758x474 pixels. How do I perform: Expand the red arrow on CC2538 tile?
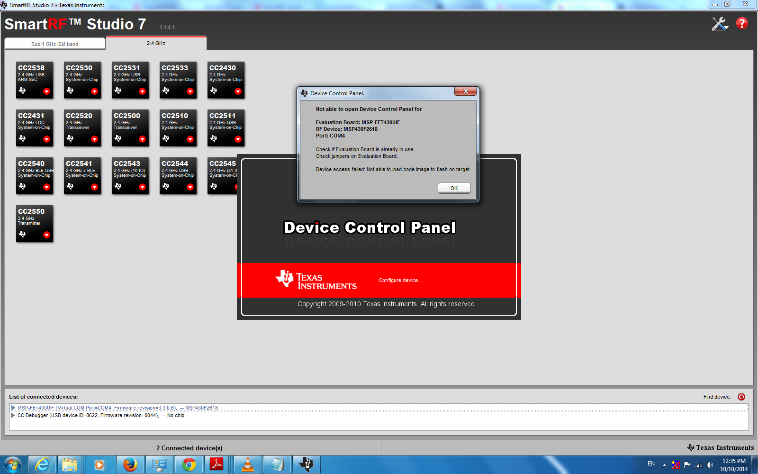tap(46, 91)
